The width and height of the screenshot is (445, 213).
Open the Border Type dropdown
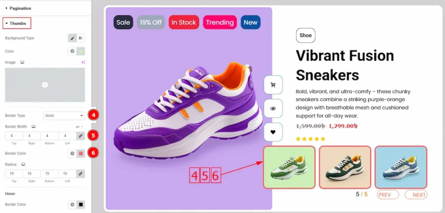tap(64, 116)
